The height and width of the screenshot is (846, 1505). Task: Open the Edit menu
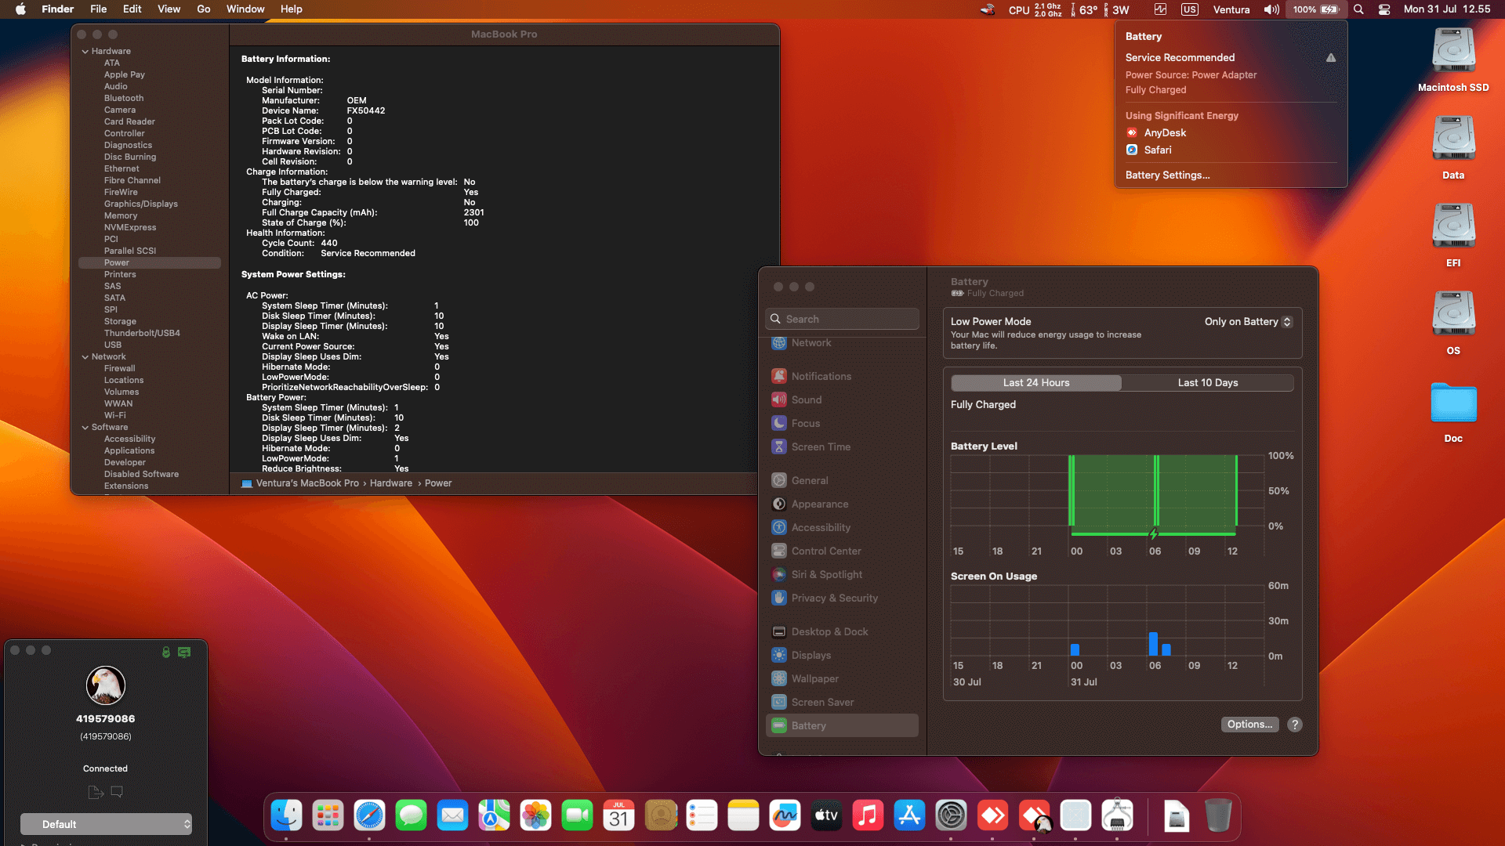click(x=132, y=9)
